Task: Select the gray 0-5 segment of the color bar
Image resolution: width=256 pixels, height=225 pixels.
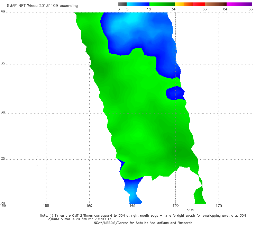Action: (122, 4)
